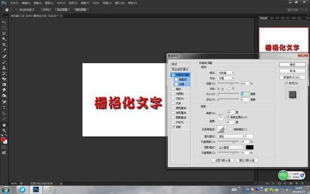The image size is (310, 194).
Task: Click the angle dial control
Action: coord(221,117)
